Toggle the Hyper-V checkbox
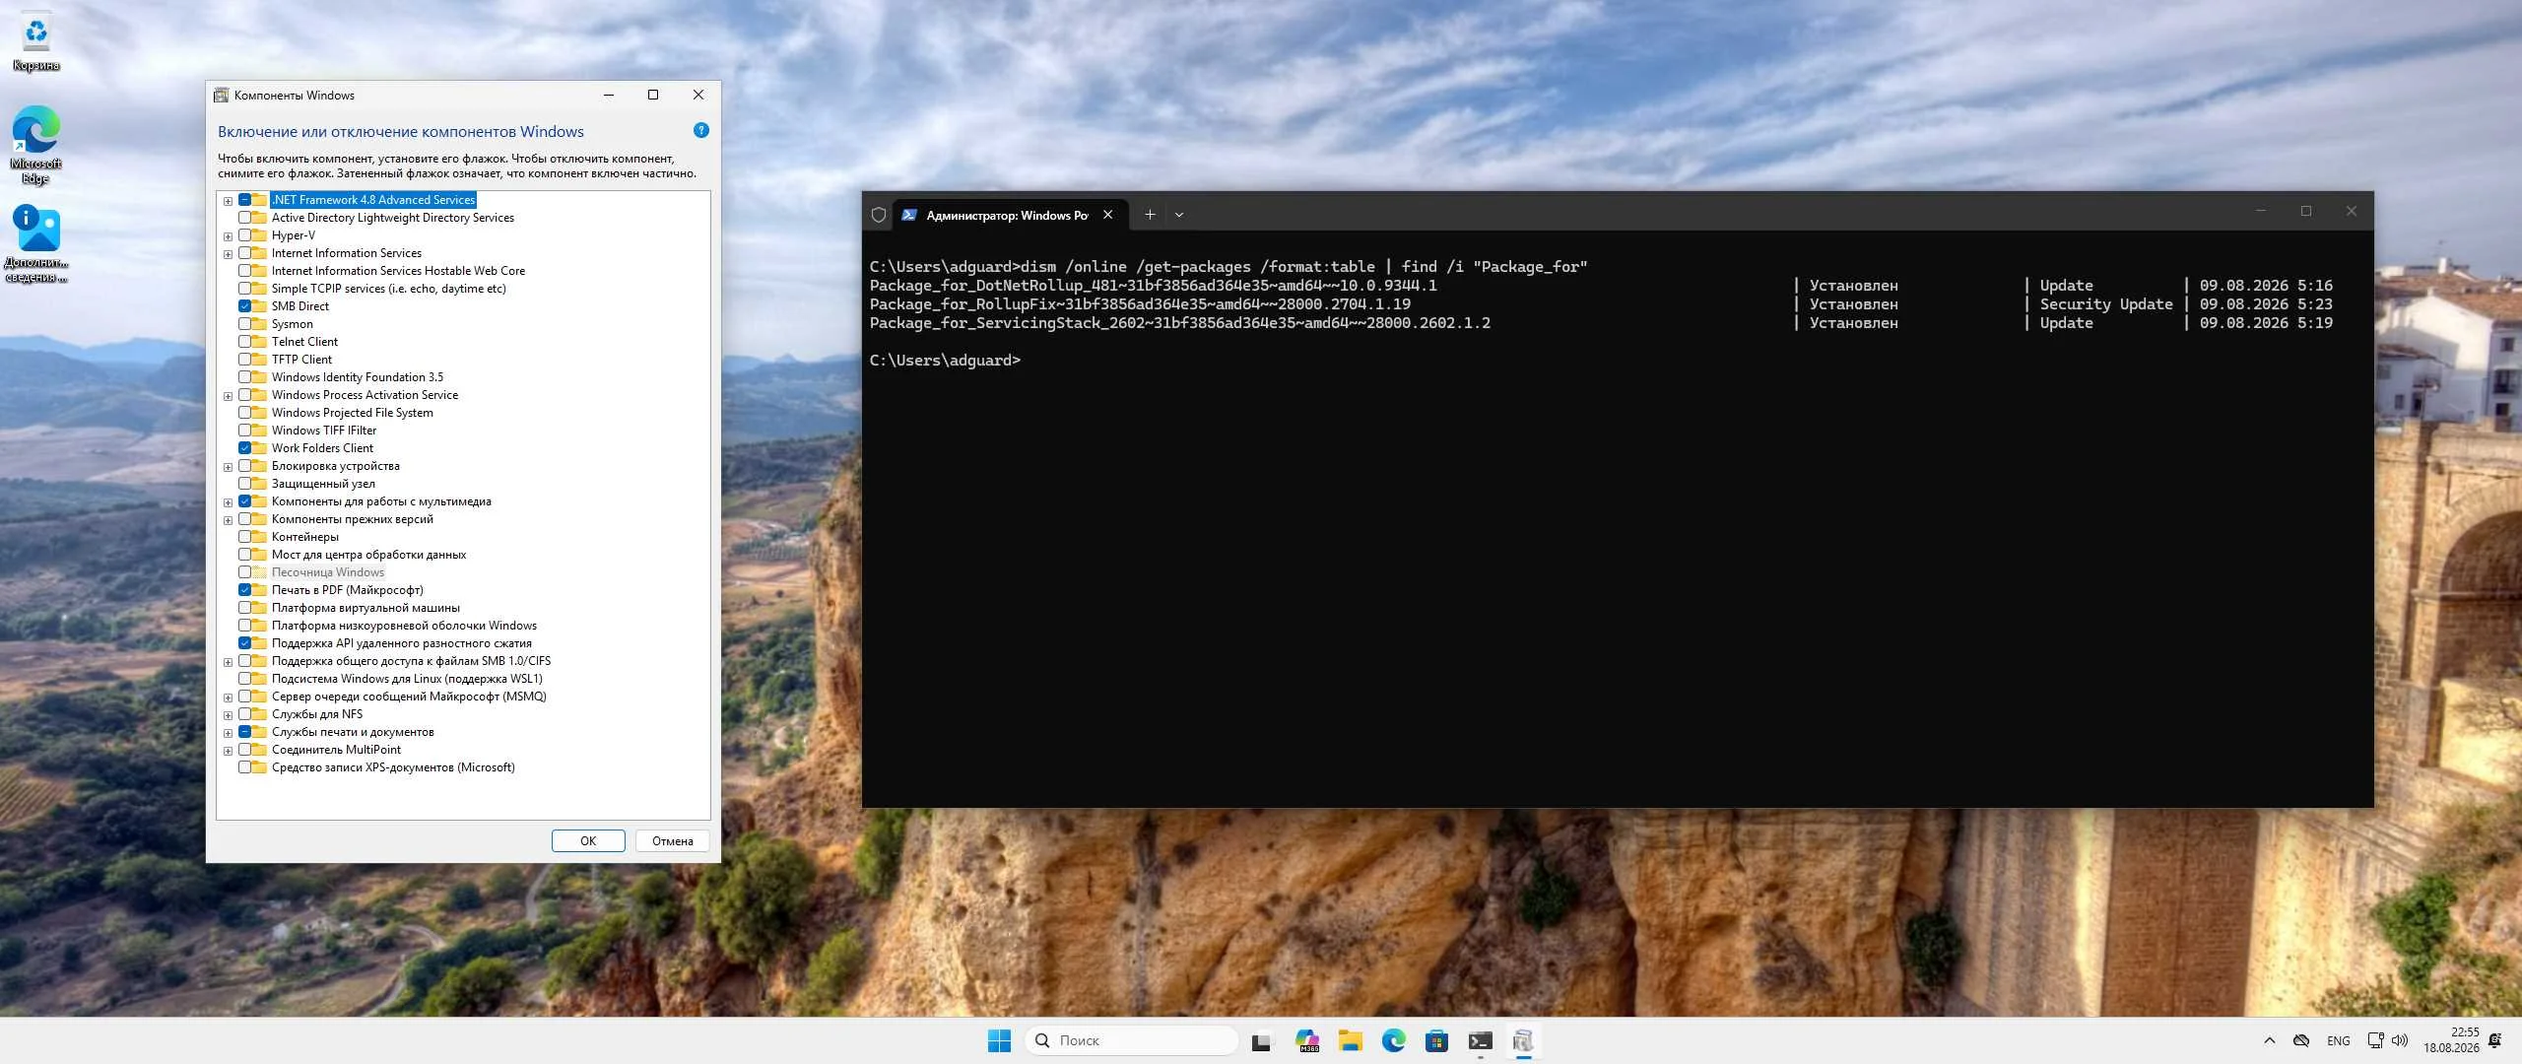Viewport: 2522px width, 1064px height. [245, 235]
